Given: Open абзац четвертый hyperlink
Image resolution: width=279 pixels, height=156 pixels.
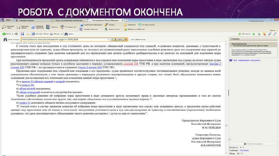Looking at the screenshot, I should click(30, 92).
